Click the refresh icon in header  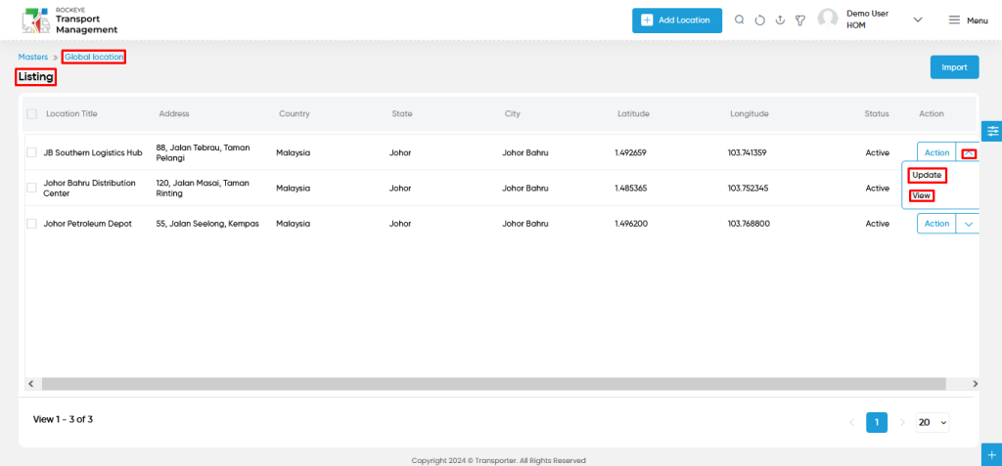[759, 21]
